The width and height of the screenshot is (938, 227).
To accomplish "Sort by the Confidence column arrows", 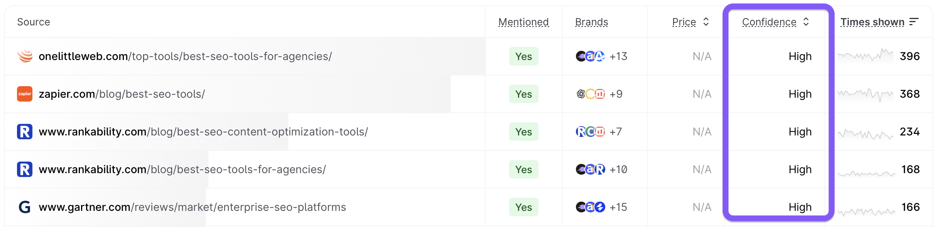I will pyautogui.click(x=806, y=22).
